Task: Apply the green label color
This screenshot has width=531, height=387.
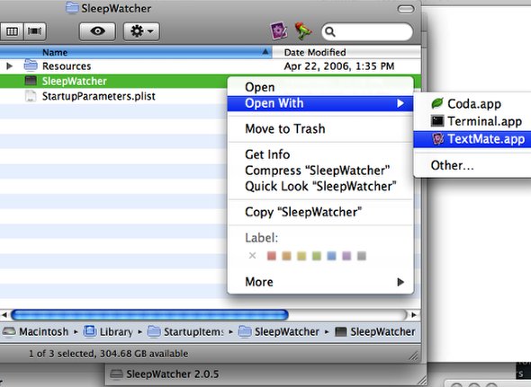Action: click(317, 256)
